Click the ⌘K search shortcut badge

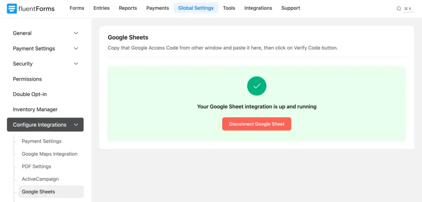pos(408,9)
